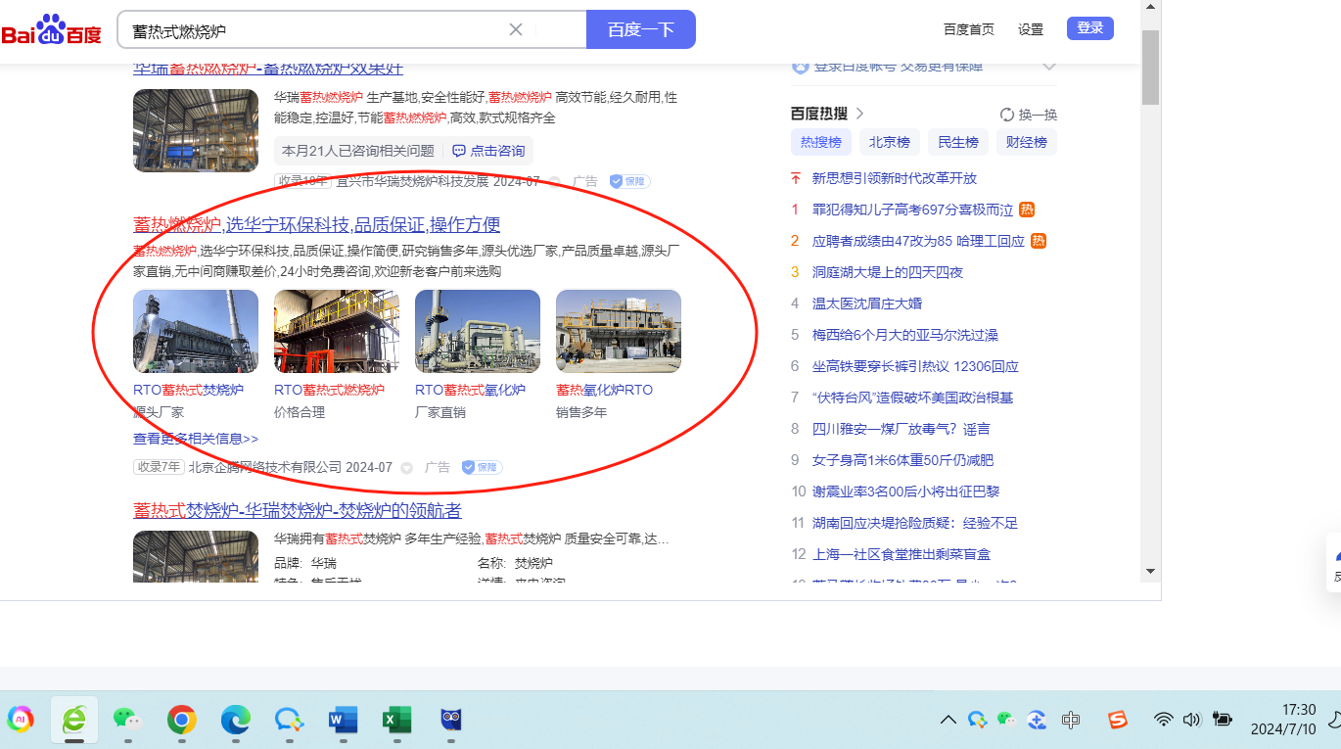Open the RTO蓄热式氧化炉 product thumbnail
This screenshot has width=1341, height=749.
[x=478, y=331]
